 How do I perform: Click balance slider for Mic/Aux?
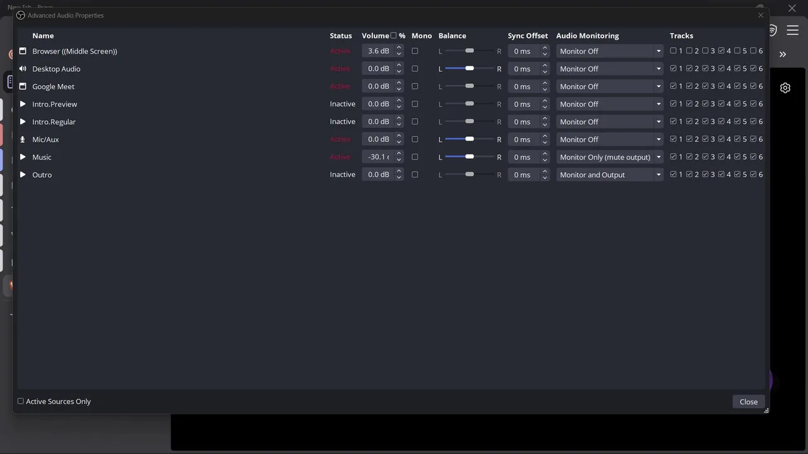coord(469,139)
